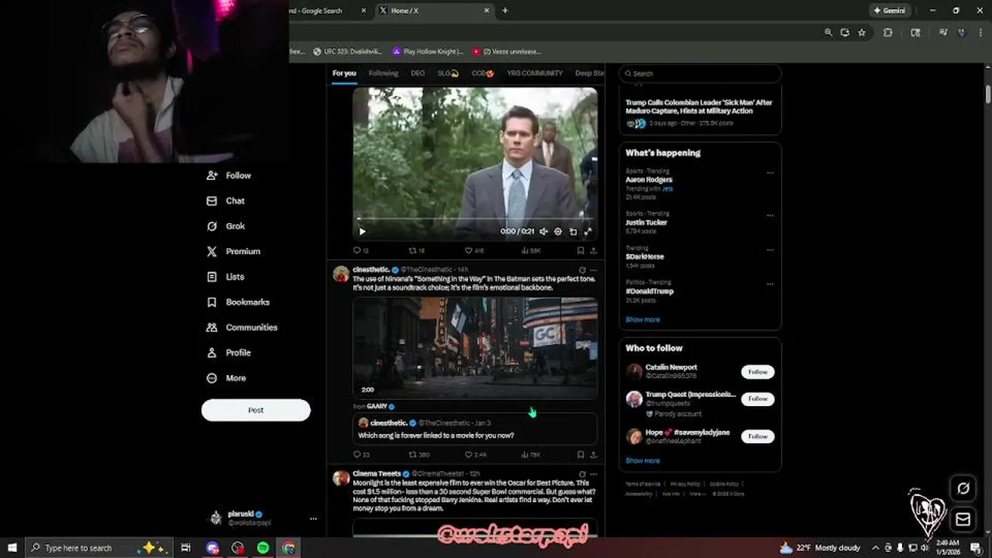
Task: Open Chrome extensions puzzle icon
Action: click(x=887, y=33)
